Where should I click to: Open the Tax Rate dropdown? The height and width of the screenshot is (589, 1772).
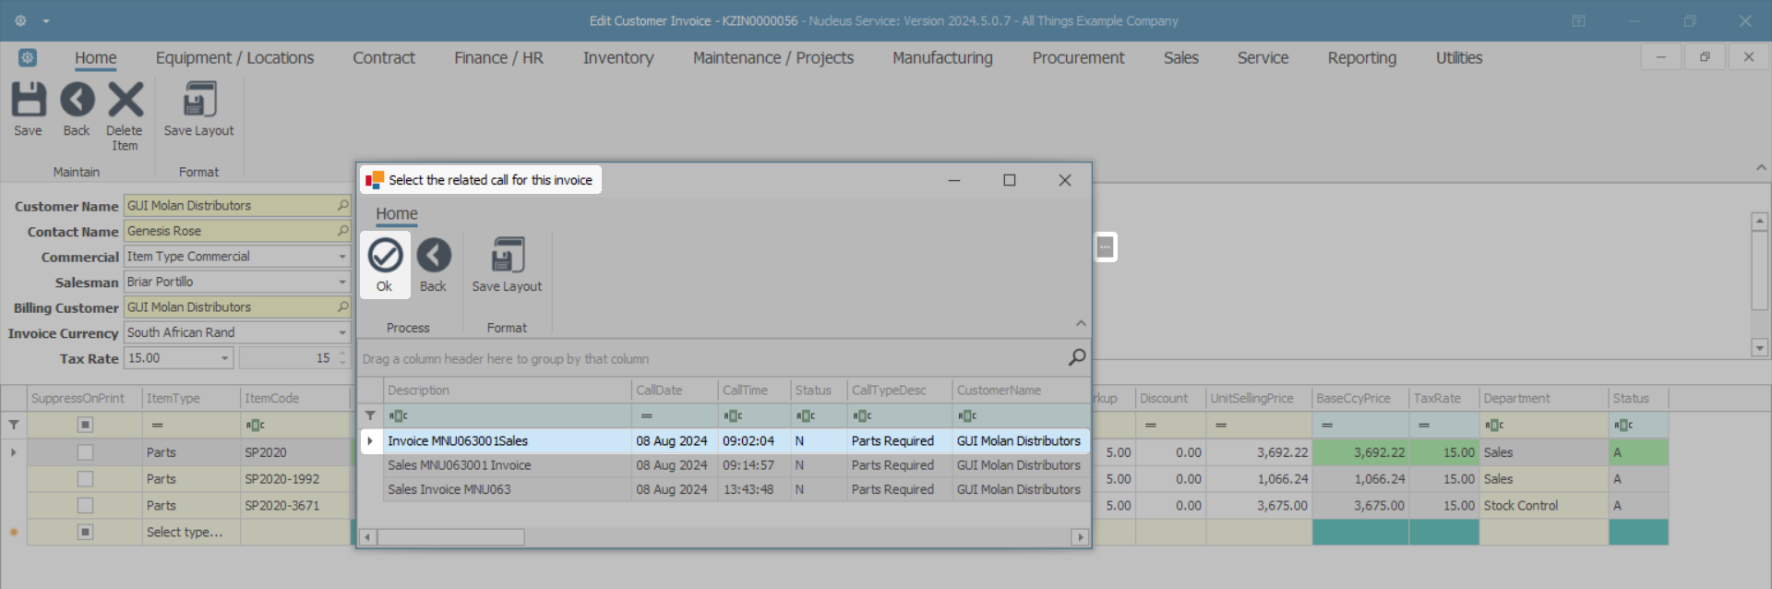225,358
